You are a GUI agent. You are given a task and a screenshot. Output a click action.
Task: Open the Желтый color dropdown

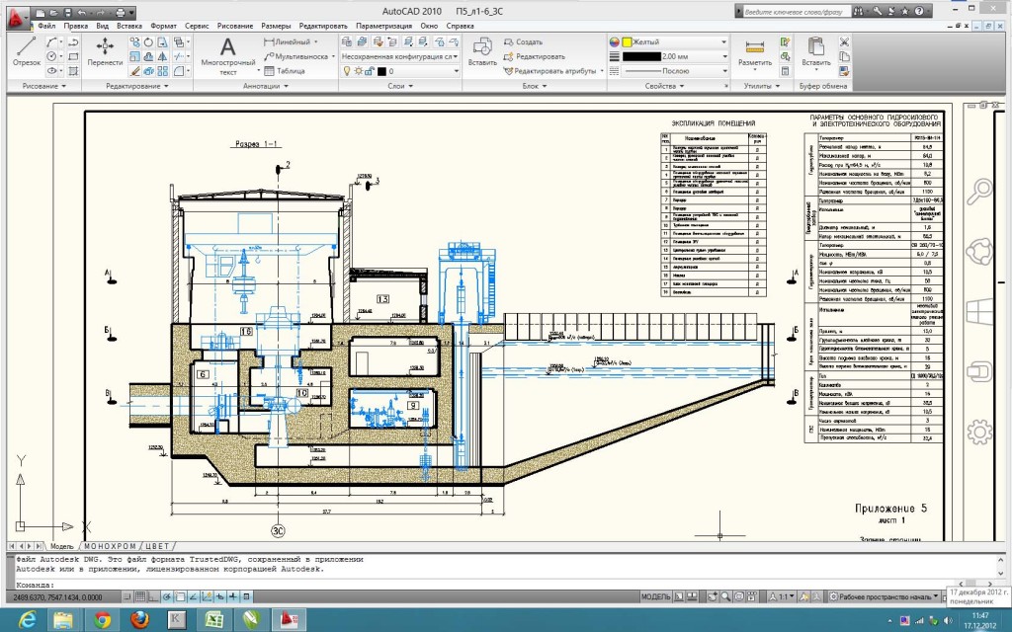(675, 41)
